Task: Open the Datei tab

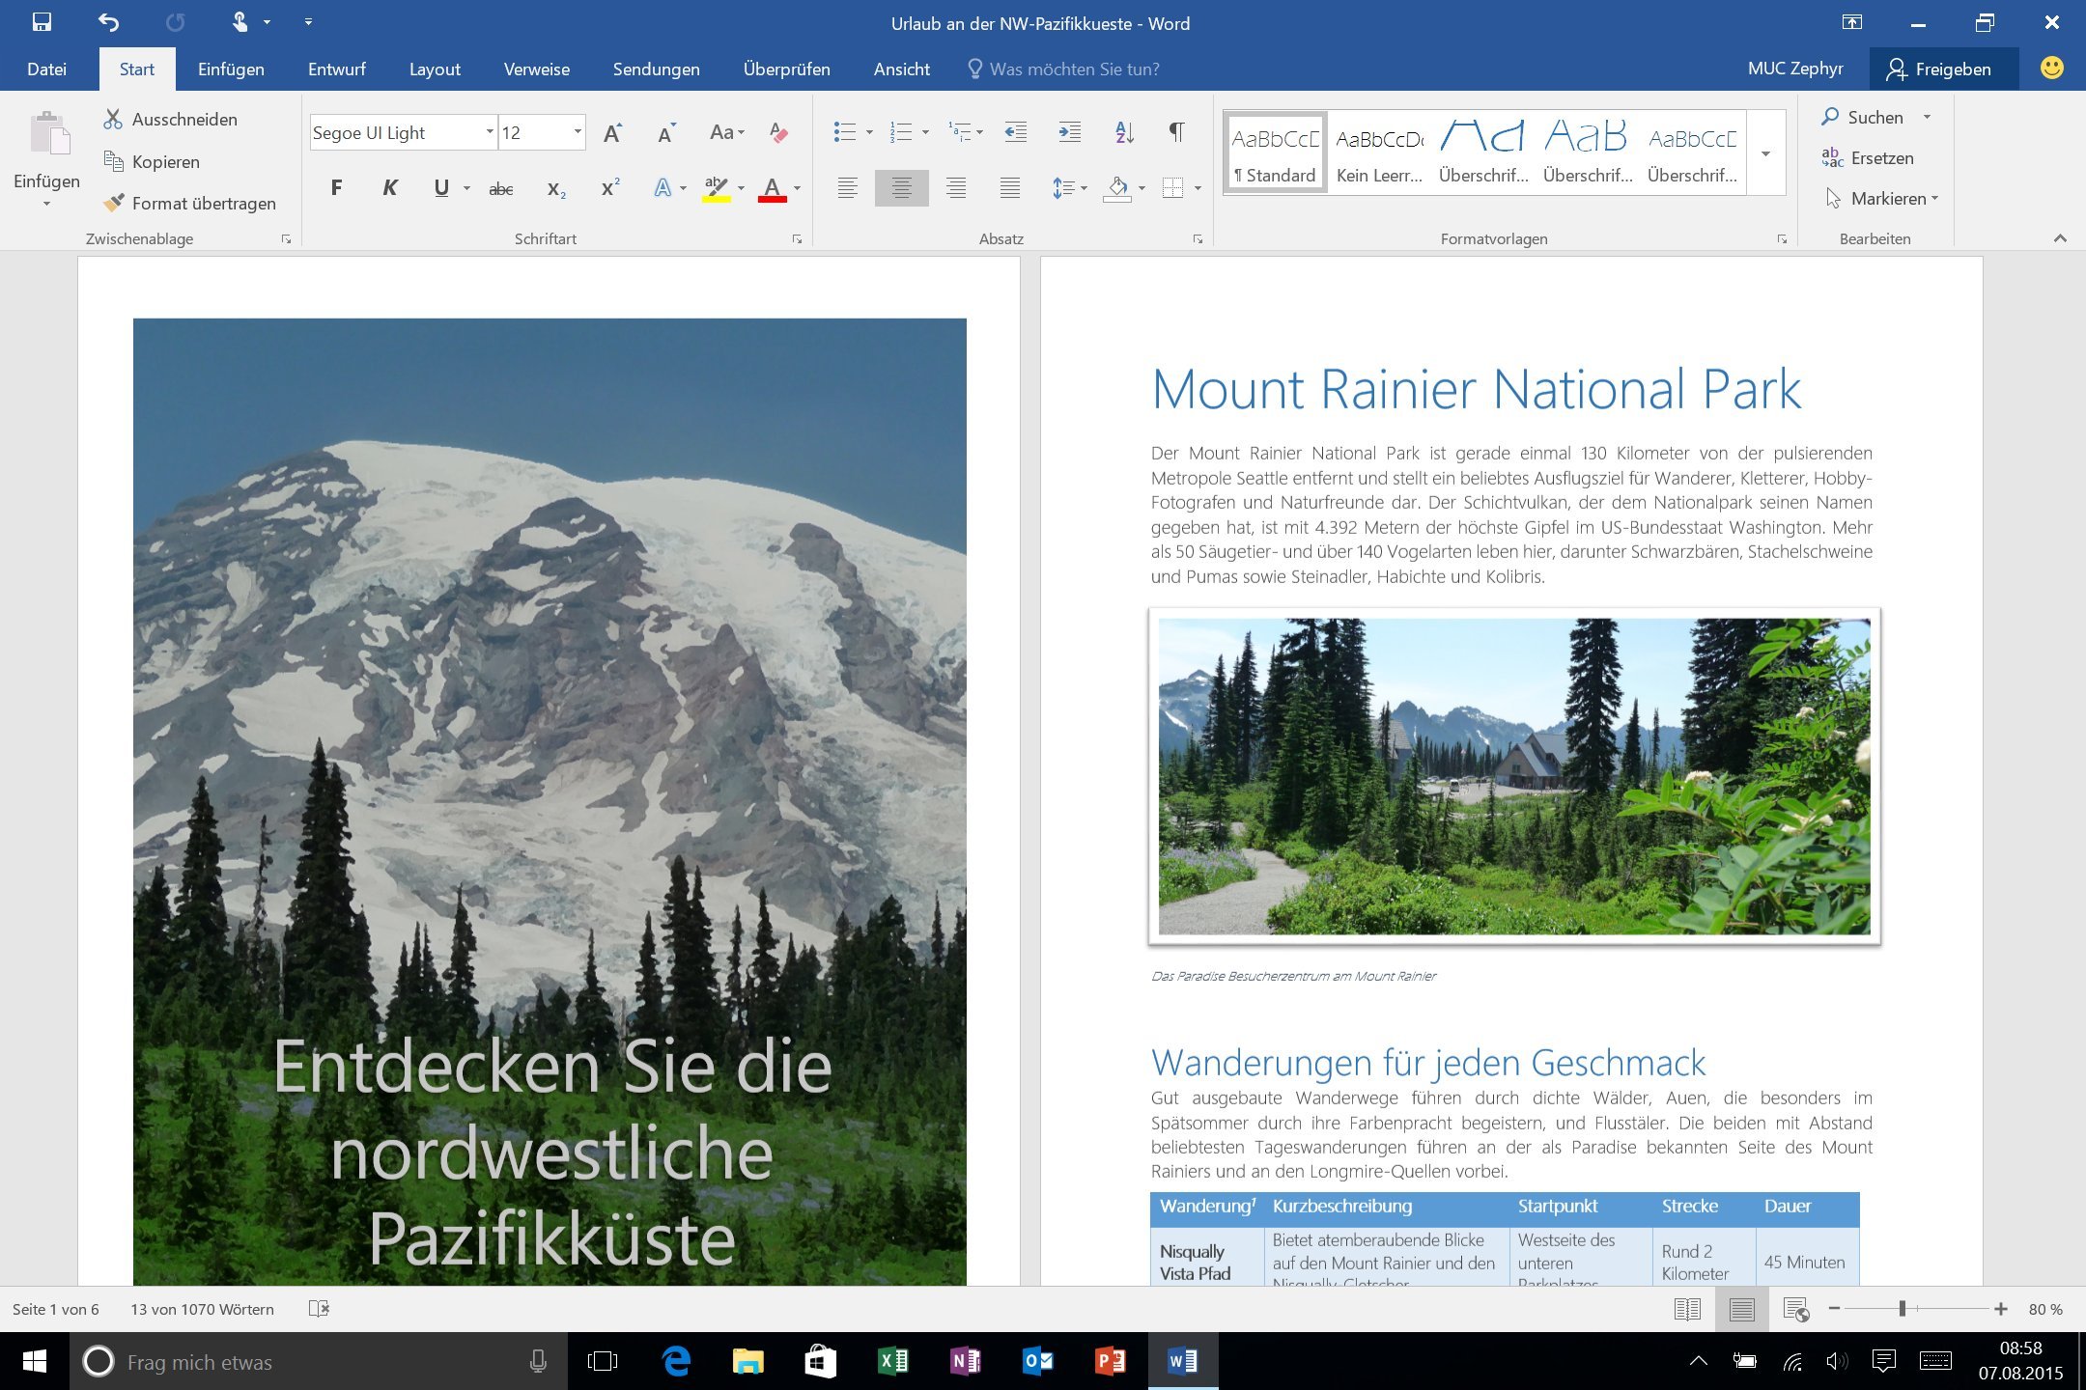Action: point(46,69)
